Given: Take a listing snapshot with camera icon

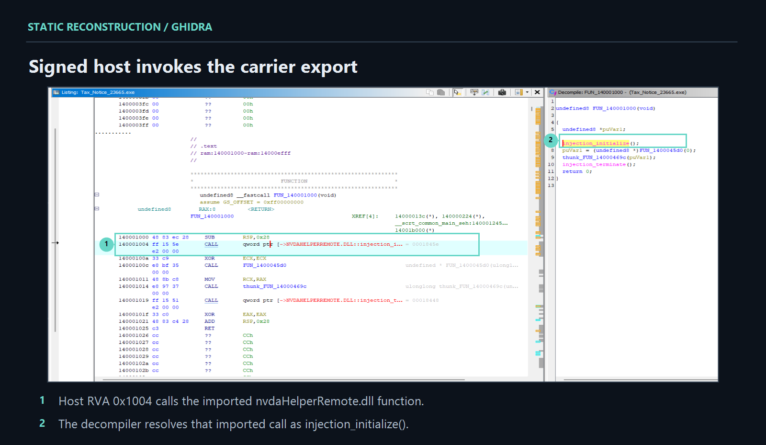Looking at the screenshot, I should click(x=502, y=92).
